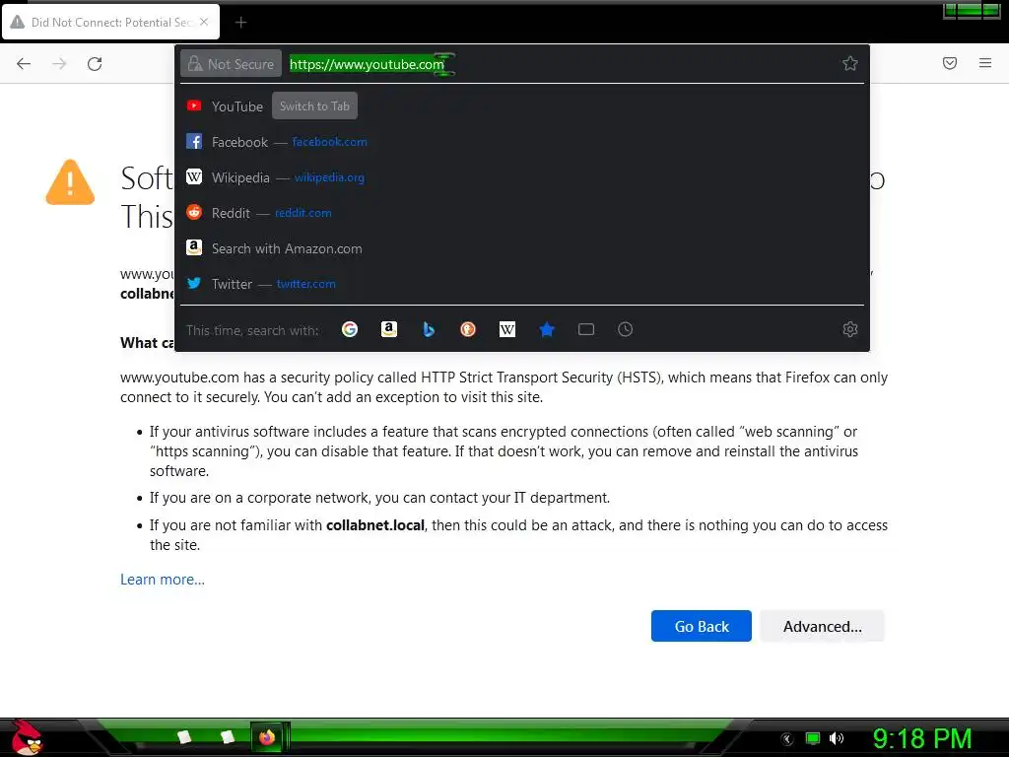
Task: Click the Twitter bird favicon
Action: tap(194, 283)
